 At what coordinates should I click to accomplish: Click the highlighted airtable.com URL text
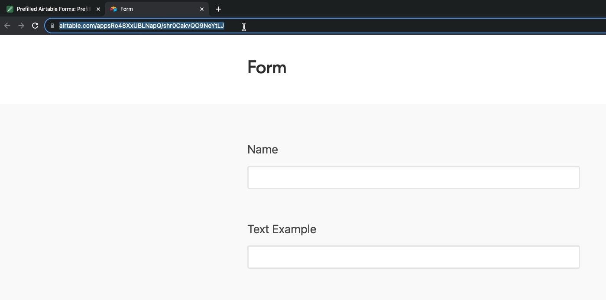[x=142, y=26]
